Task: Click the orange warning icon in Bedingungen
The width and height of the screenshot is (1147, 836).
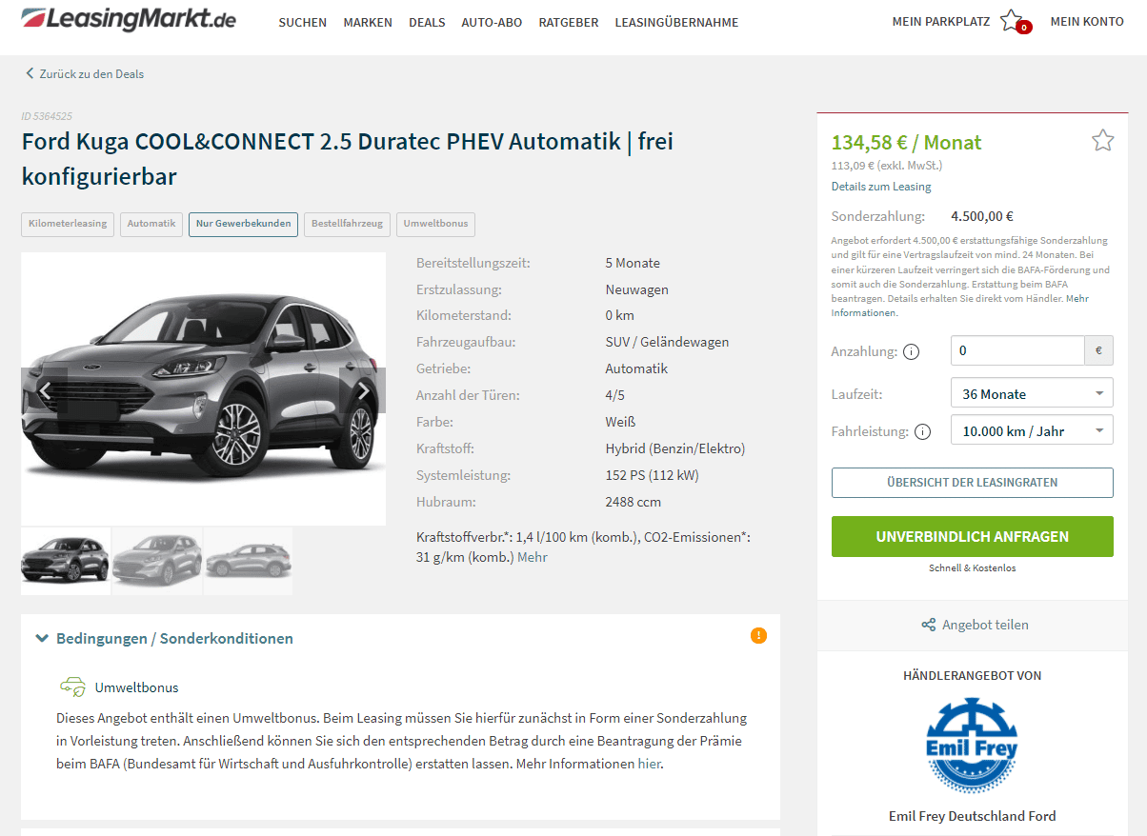Action: [758, 635]
